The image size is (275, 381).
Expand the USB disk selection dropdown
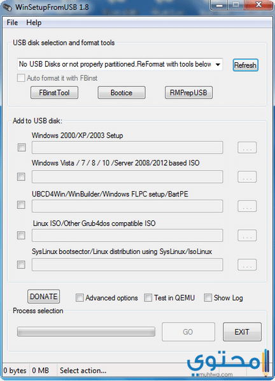pos(218,64)
